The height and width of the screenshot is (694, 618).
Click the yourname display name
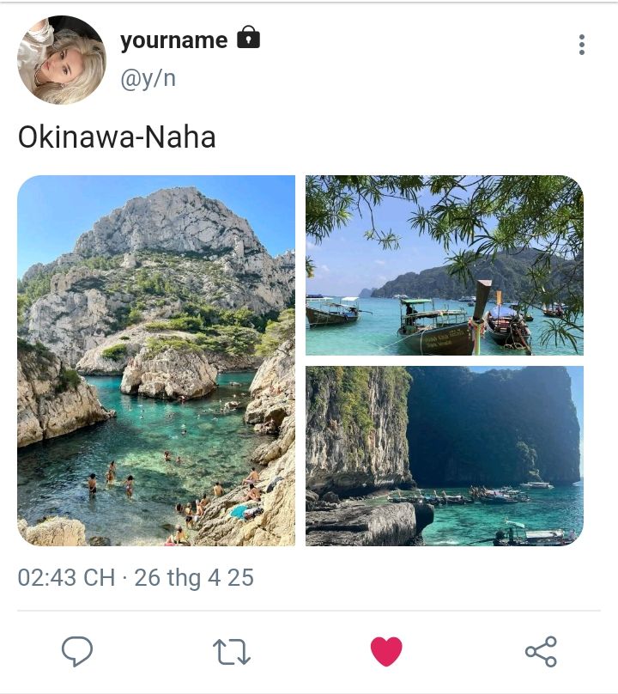pos(174,40)
